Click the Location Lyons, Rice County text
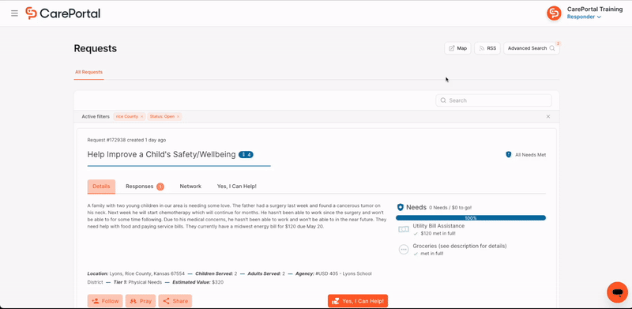Viewport: 632px width, 309px height. pos(136,273)
